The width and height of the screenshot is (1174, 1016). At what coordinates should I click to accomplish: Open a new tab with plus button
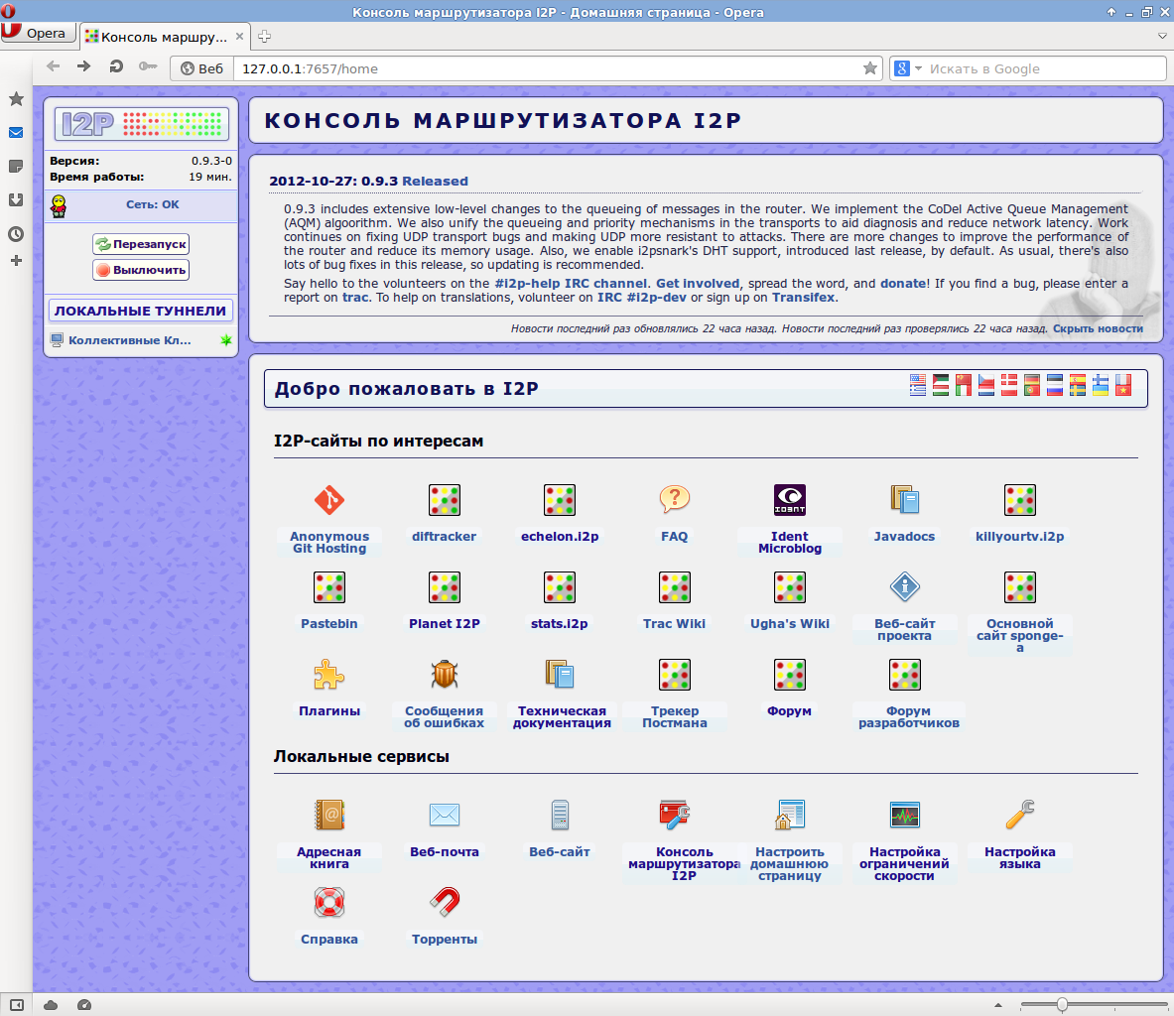(x=264, y=36)
